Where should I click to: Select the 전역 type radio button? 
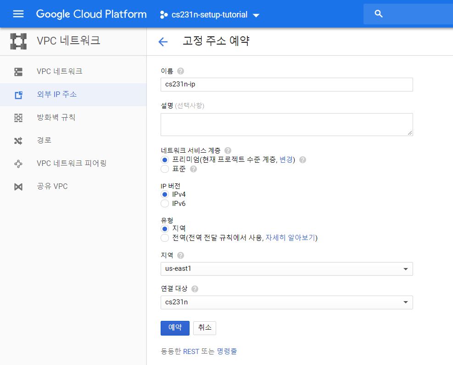pos(165,238)
